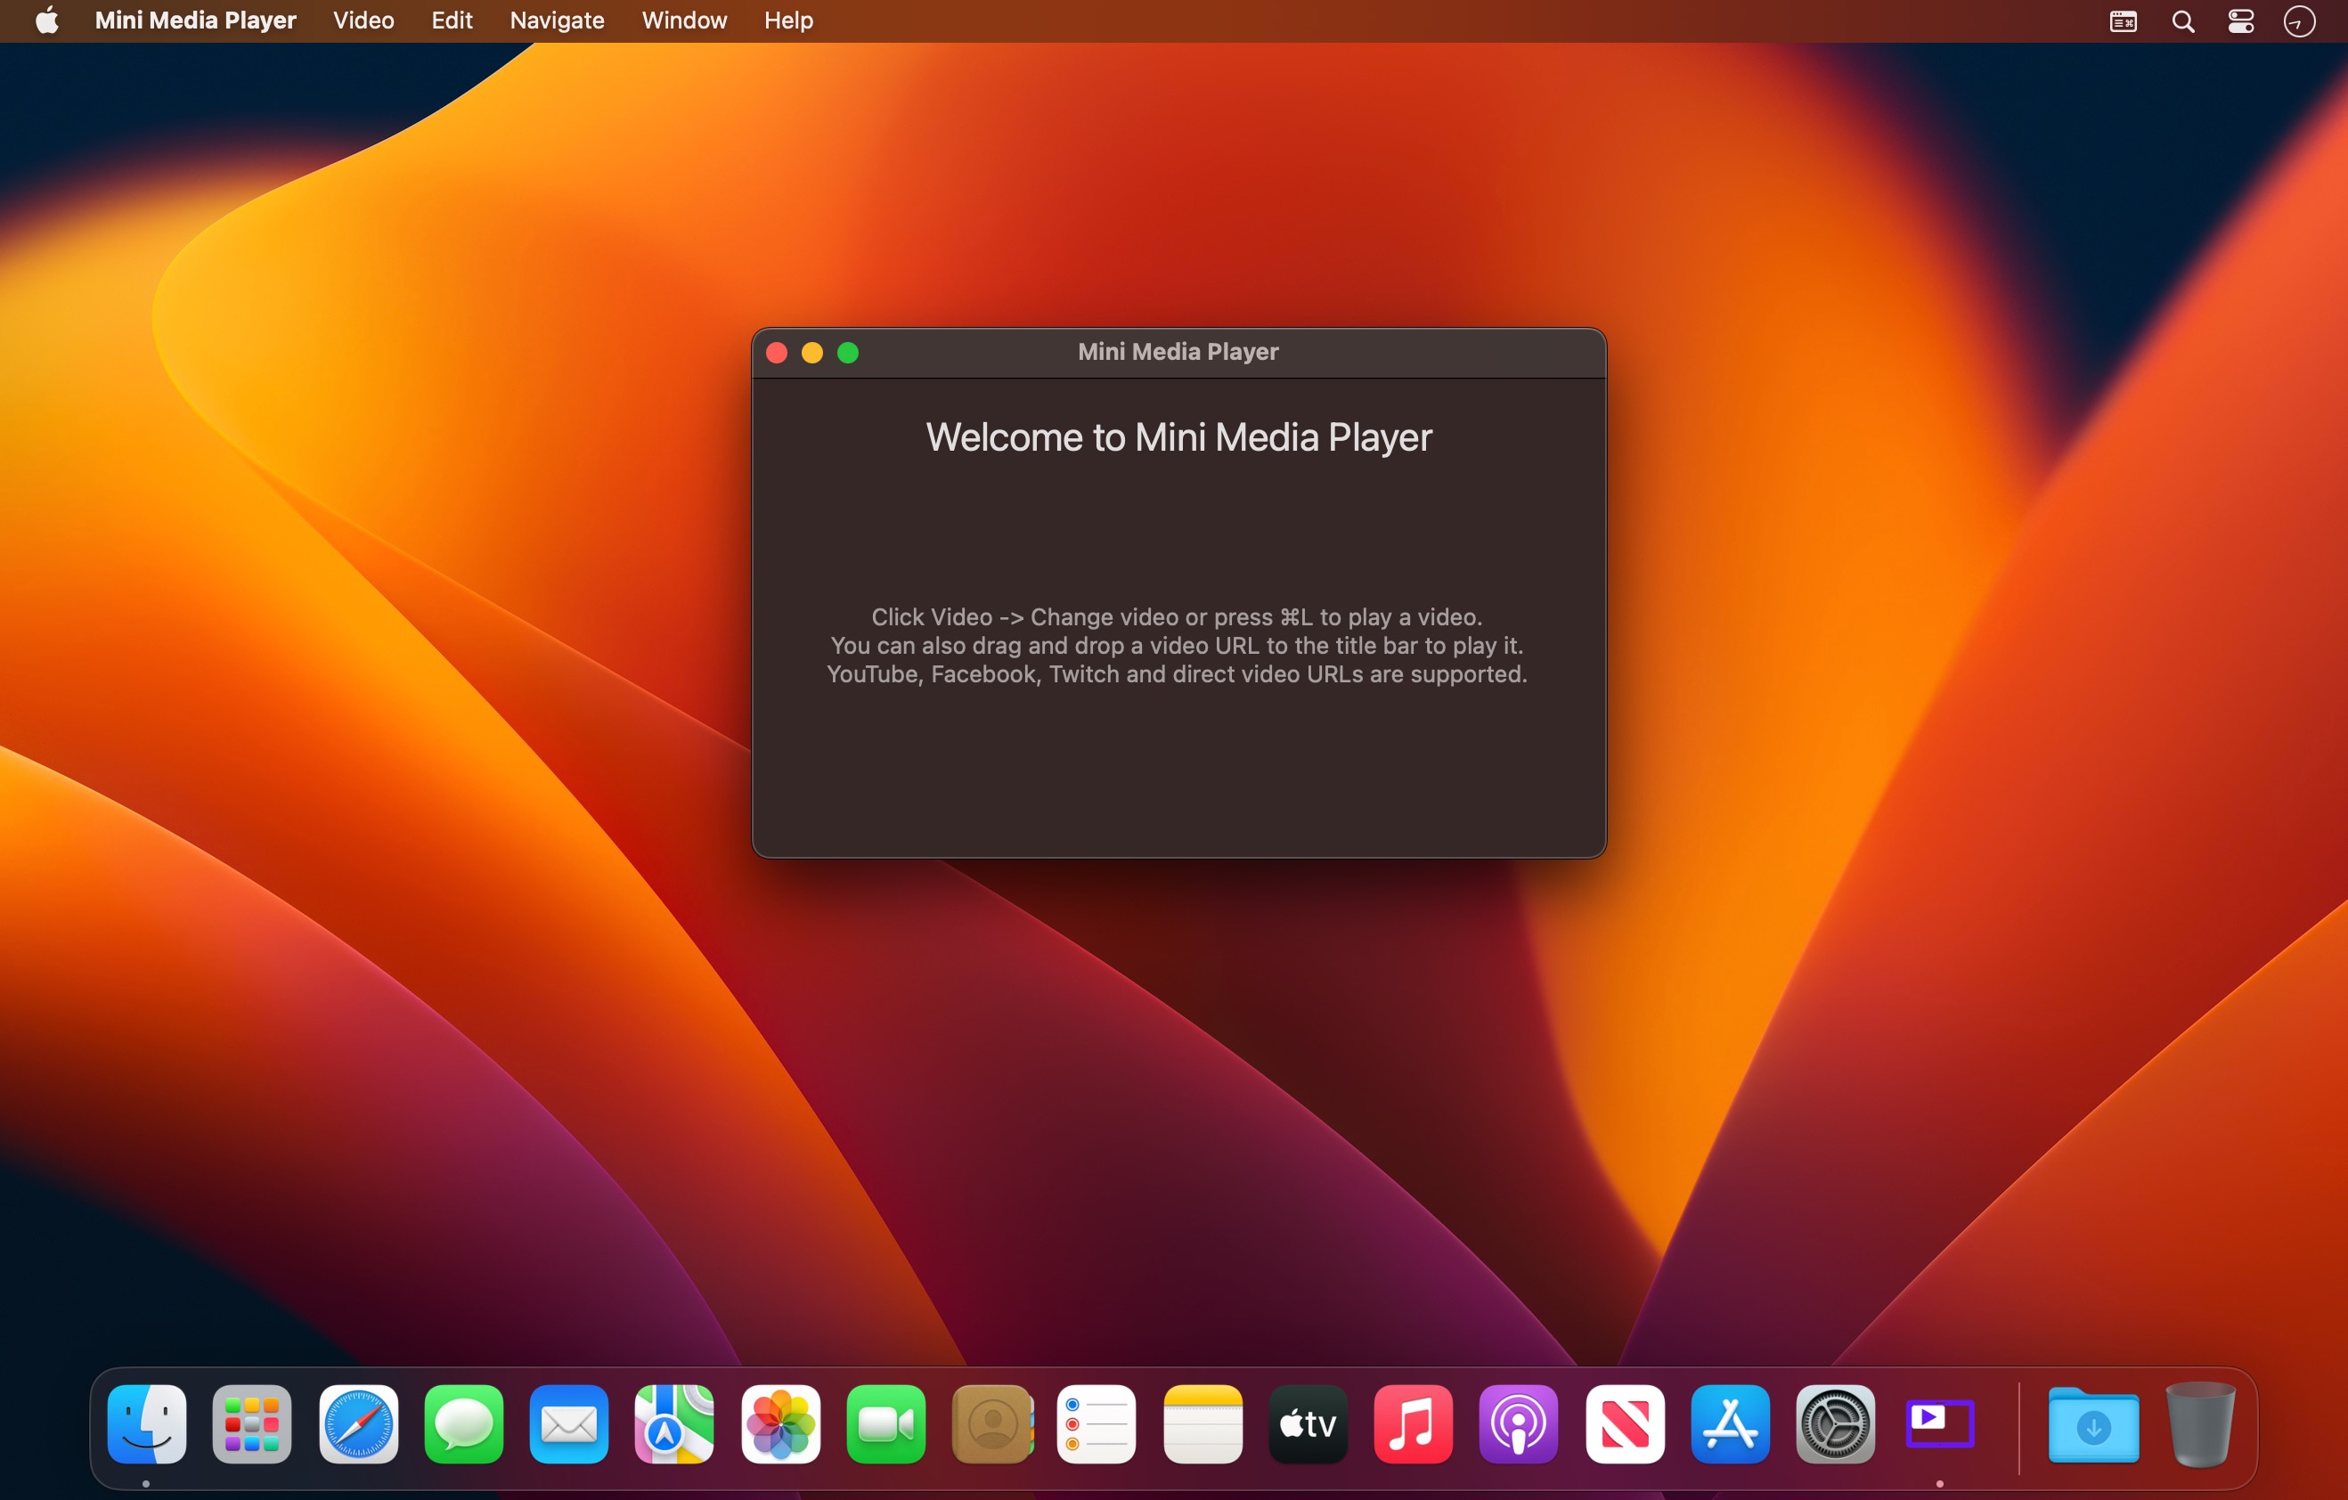The image size is (2348, 1500).
Task: Open Mail from the Dock
Action: coord(568,1423)
